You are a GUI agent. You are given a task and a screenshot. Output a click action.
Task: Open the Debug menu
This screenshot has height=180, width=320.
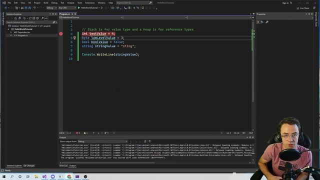[54, 3]
